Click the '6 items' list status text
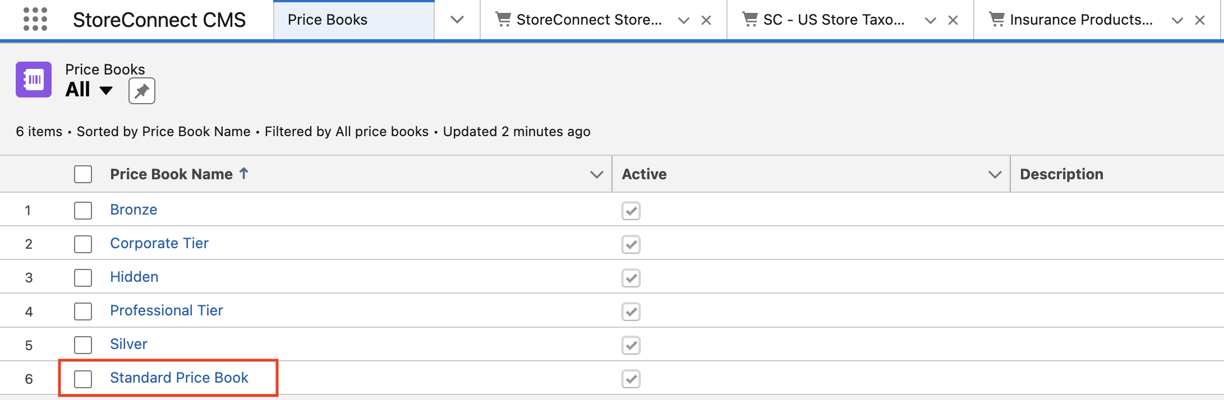This screenshot has height=400, width=1224. [x=39, y=132]
